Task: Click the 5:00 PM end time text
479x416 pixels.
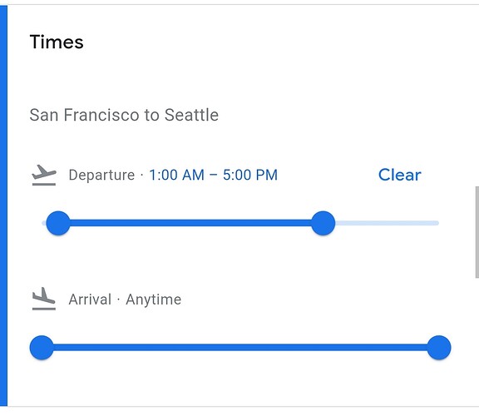Action: pos(249,176)
